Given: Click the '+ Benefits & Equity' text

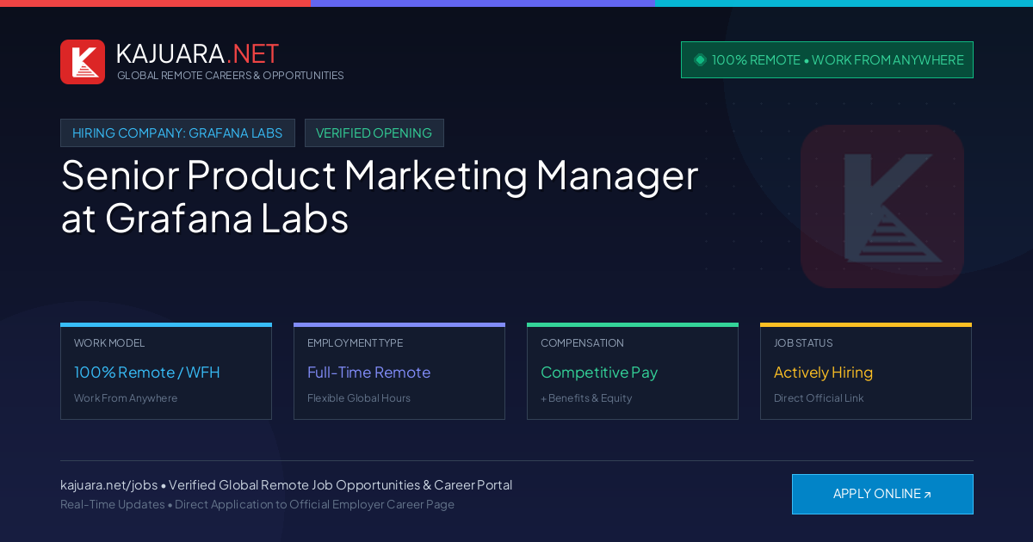Looking at the screenshot, I should (586, 398).
